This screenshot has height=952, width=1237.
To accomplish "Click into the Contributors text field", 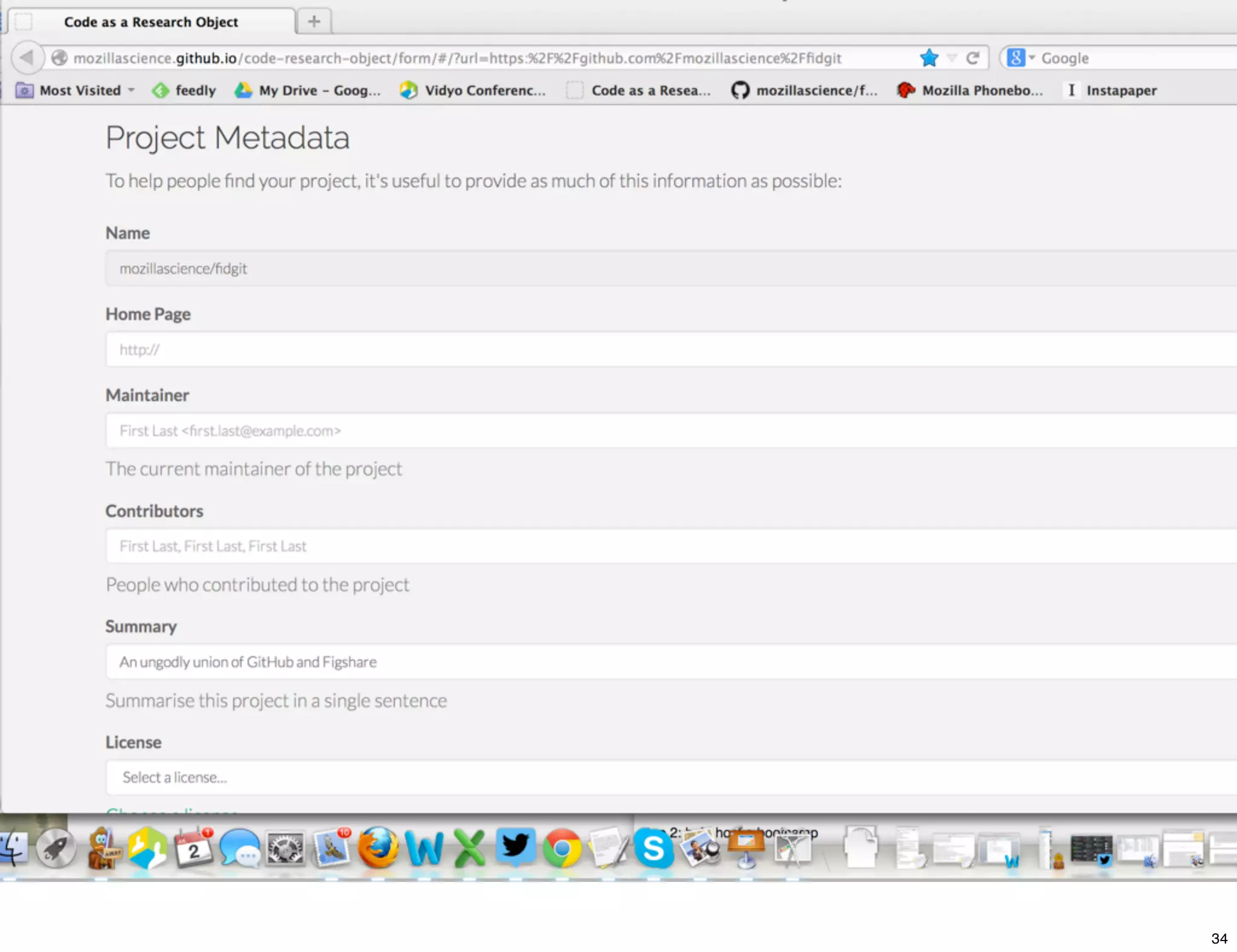I will click(664, 546).
